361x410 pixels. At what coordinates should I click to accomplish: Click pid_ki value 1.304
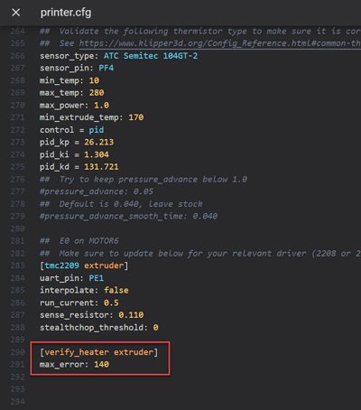[x=97, y=154]
